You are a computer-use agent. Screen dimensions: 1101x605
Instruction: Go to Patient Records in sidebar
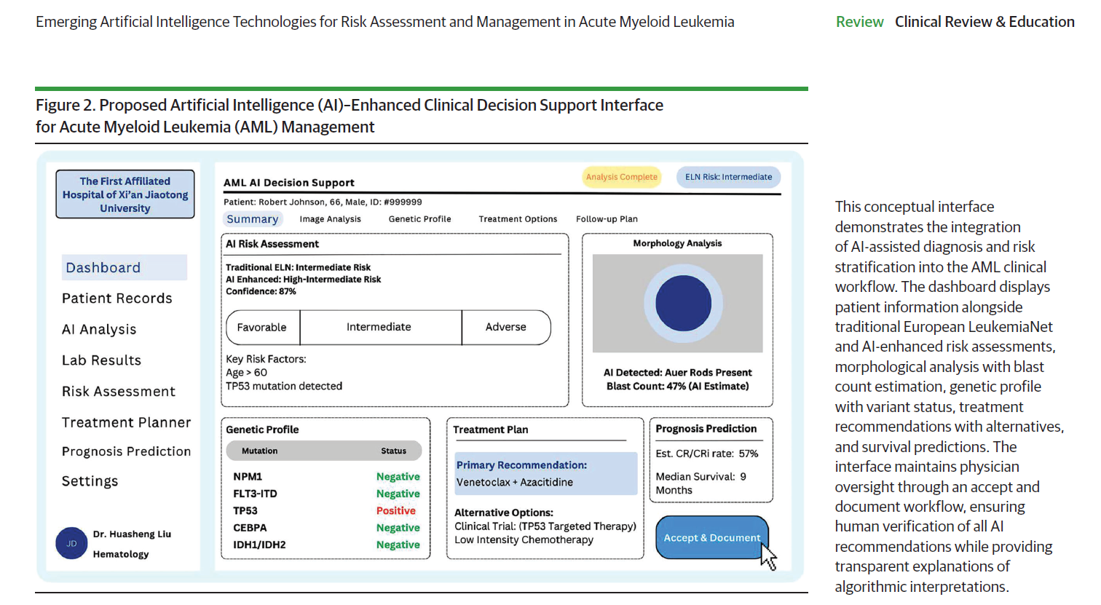coord(117,298)
